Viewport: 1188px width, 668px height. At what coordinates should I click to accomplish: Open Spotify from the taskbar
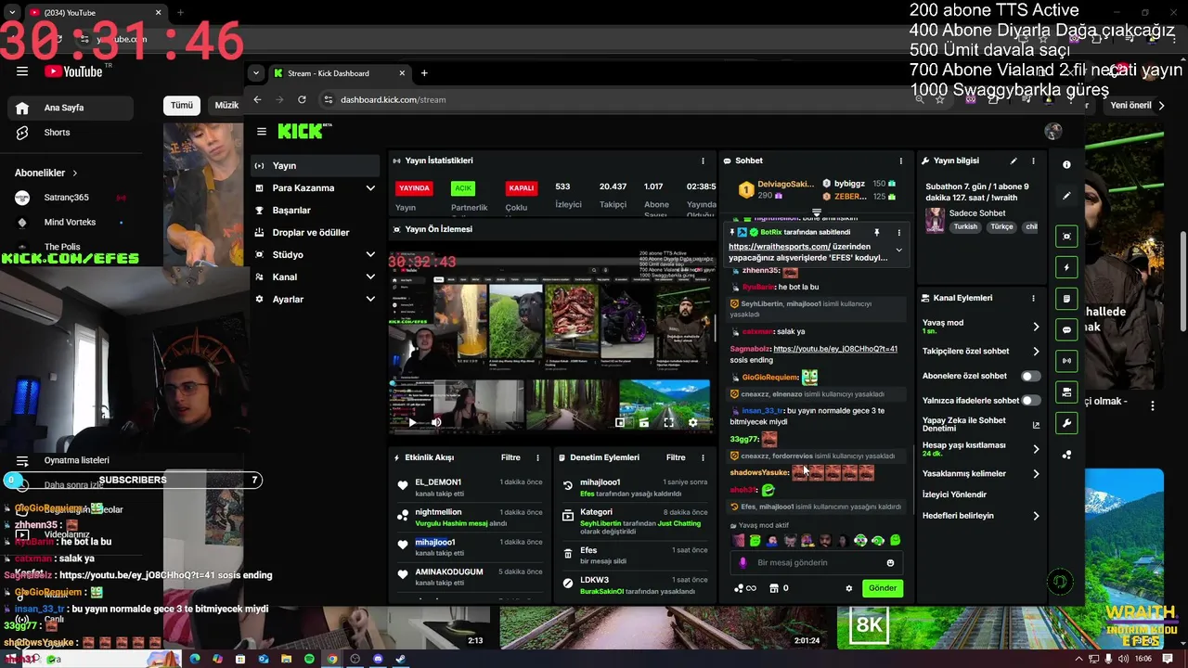309,659
